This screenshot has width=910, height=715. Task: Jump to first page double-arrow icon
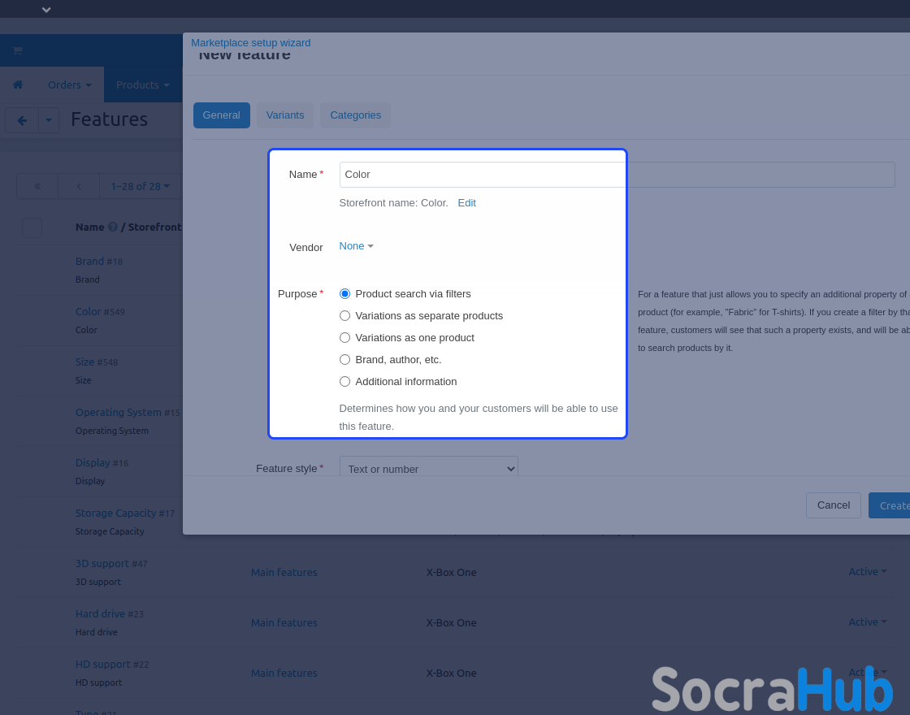[x=37, y=186]
